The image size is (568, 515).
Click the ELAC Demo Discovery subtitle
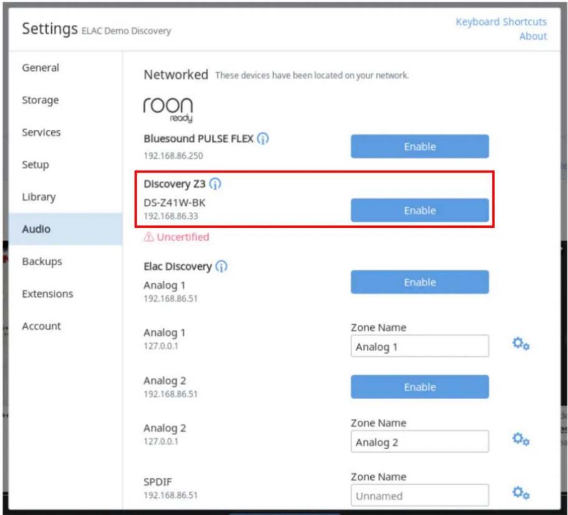126,31
